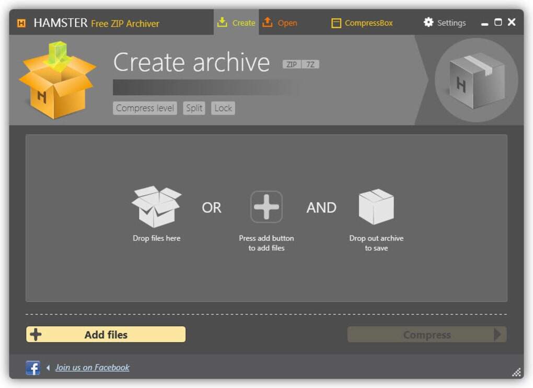This screenshot has height=388, width=533.
Task: Click the Compress button
Action: [427, 335]
